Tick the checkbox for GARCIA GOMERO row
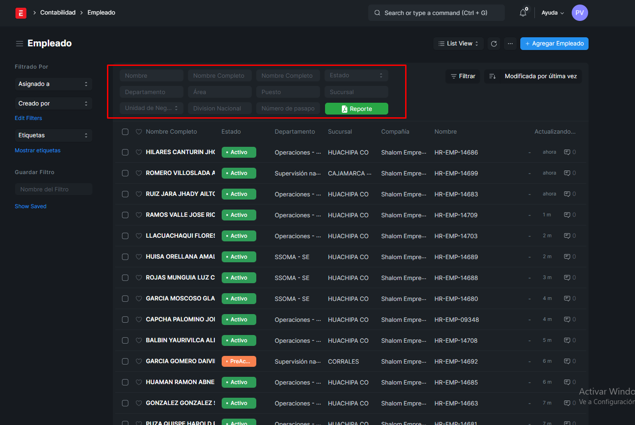 coord(125,361)
